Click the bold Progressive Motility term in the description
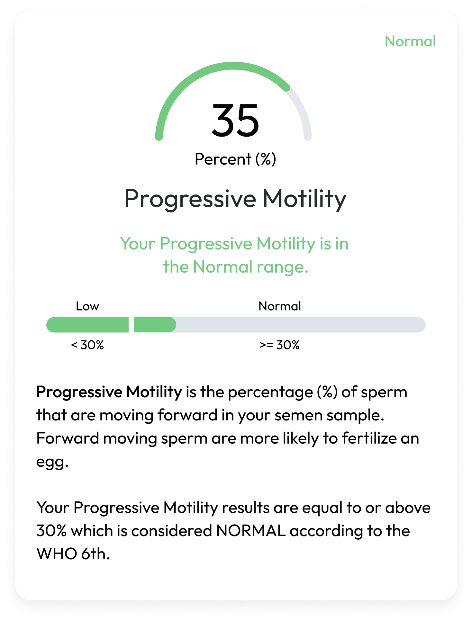This screenshot has width=472, height=621. click(x=109, y=392)
